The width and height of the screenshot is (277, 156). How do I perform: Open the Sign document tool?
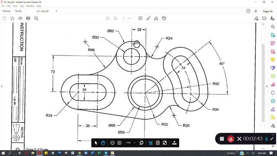click(156, 18)
